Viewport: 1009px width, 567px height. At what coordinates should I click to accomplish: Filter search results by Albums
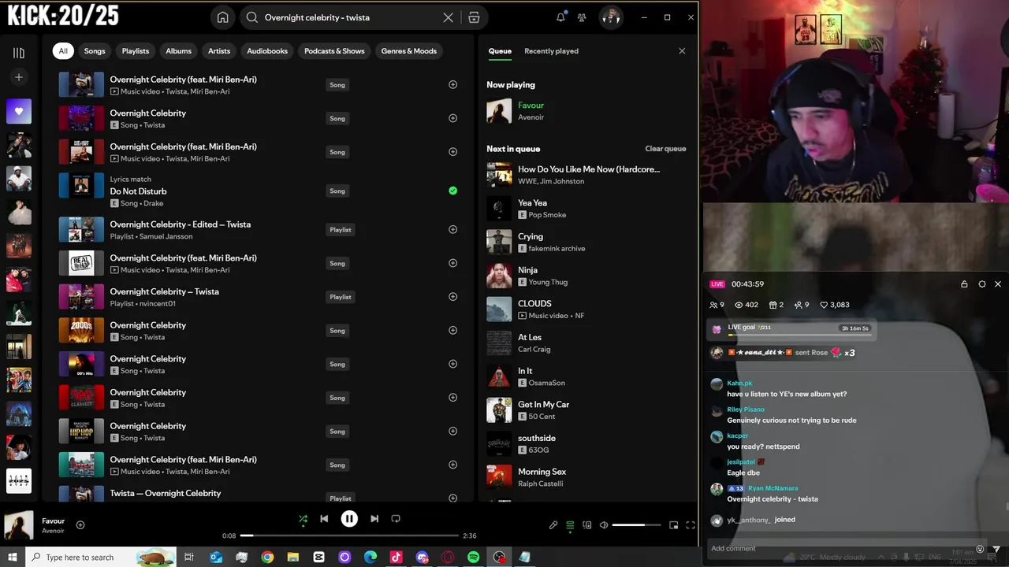(x=178, y=51)
